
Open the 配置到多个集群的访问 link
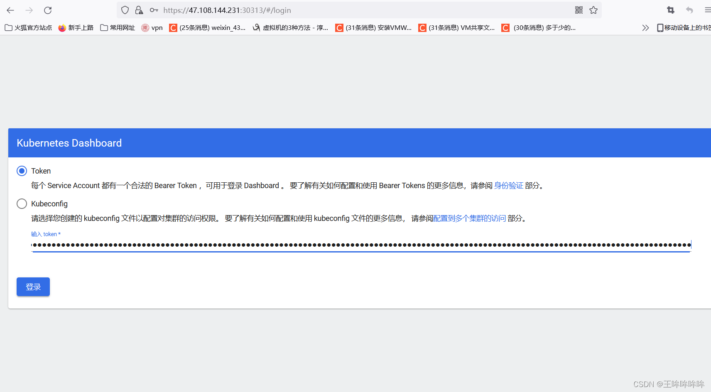469,218
